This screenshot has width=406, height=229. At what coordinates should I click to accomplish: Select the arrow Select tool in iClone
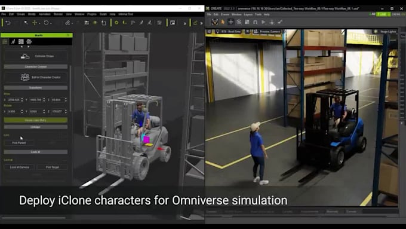tap(26, 23)
